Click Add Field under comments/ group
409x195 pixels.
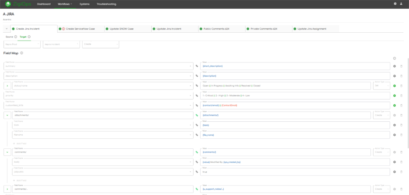[20, 181]
